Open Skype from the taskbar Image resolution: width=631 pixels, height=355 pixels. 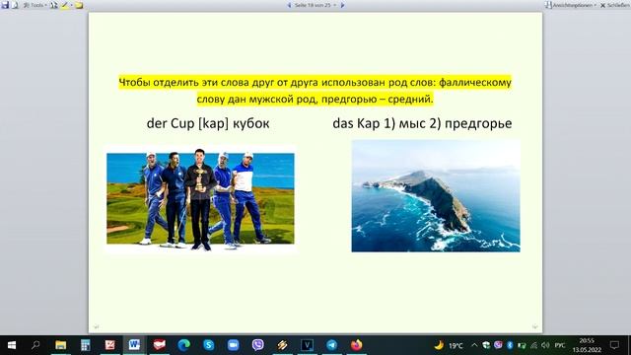208,345
